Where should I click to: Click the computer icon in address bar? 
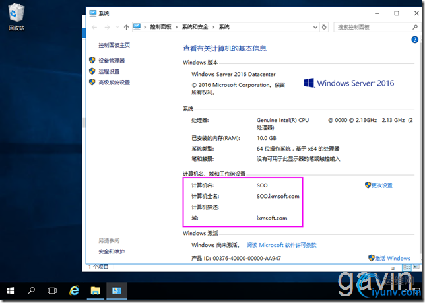pos(137,26)
